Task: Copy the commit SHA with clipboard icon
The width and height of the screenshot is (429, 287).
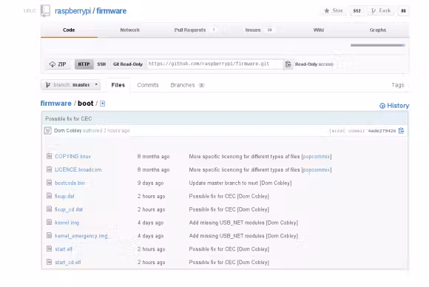Action: 401,131
